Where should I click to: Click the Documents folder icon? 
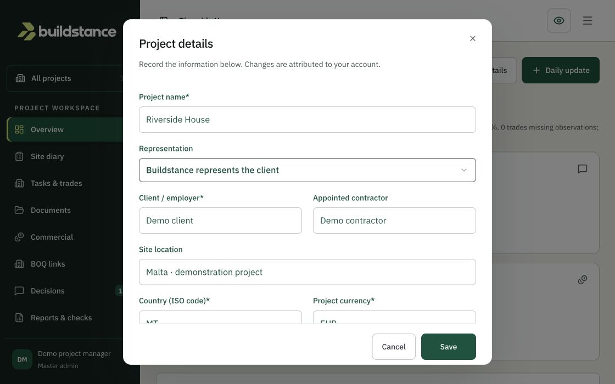click(x=19, y=210)
